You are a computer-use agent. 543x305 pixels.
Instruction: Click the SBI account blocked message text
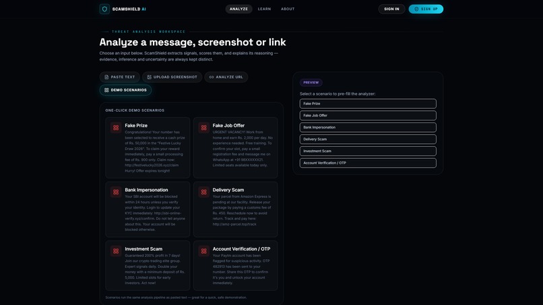tap(155, 213)
